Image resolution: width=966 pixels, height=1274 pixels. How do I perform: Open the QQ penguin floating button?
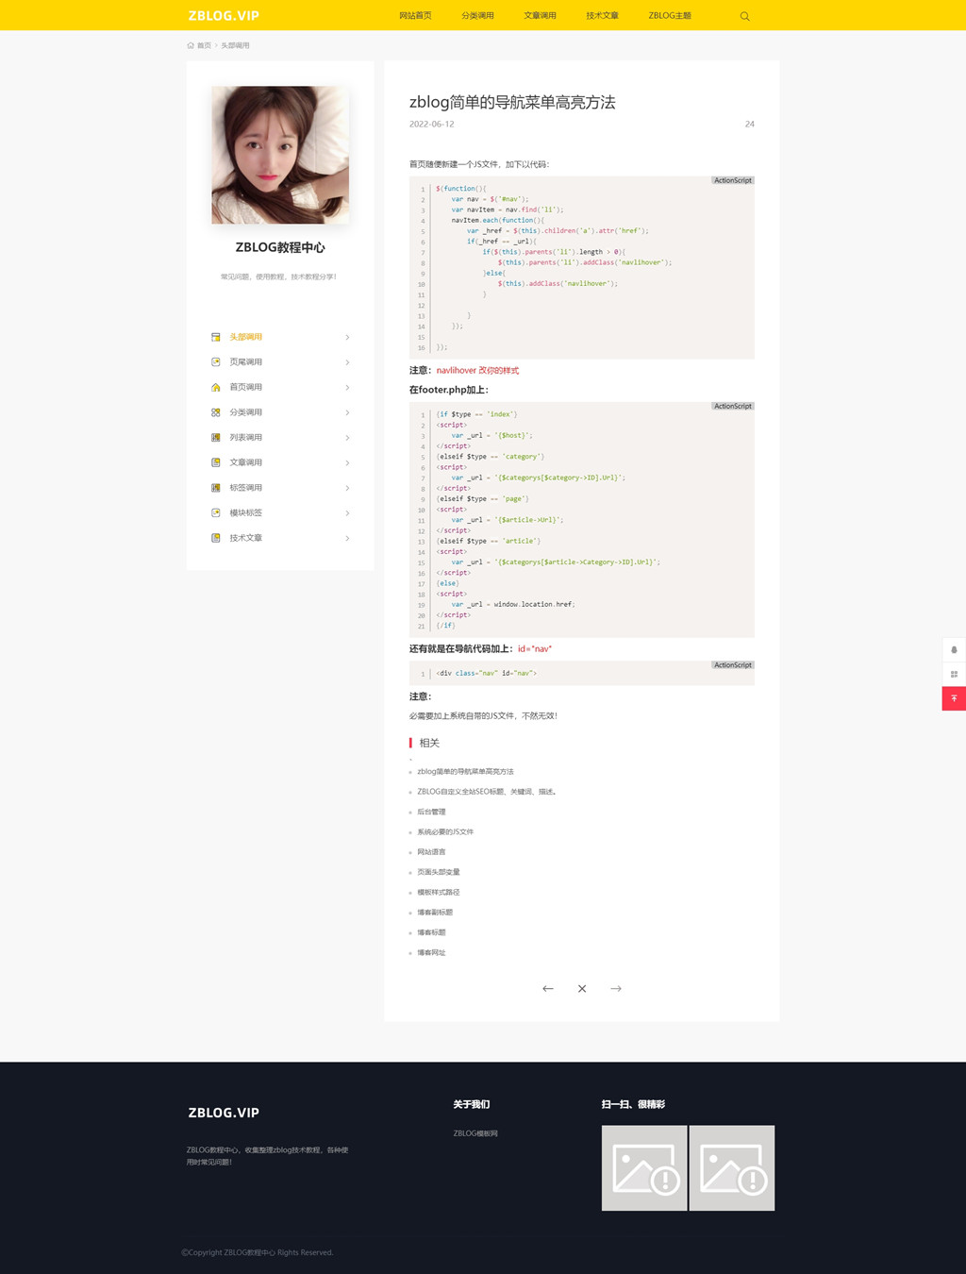pos(954,649)
